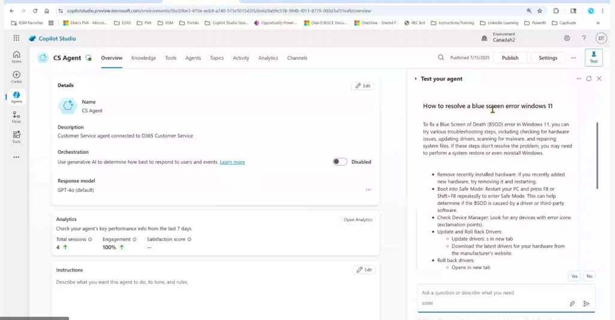This screenshot has height=320, width=615.
Task: Open the Topics tab
Action: pyautogui.click(x=216, y=58)
